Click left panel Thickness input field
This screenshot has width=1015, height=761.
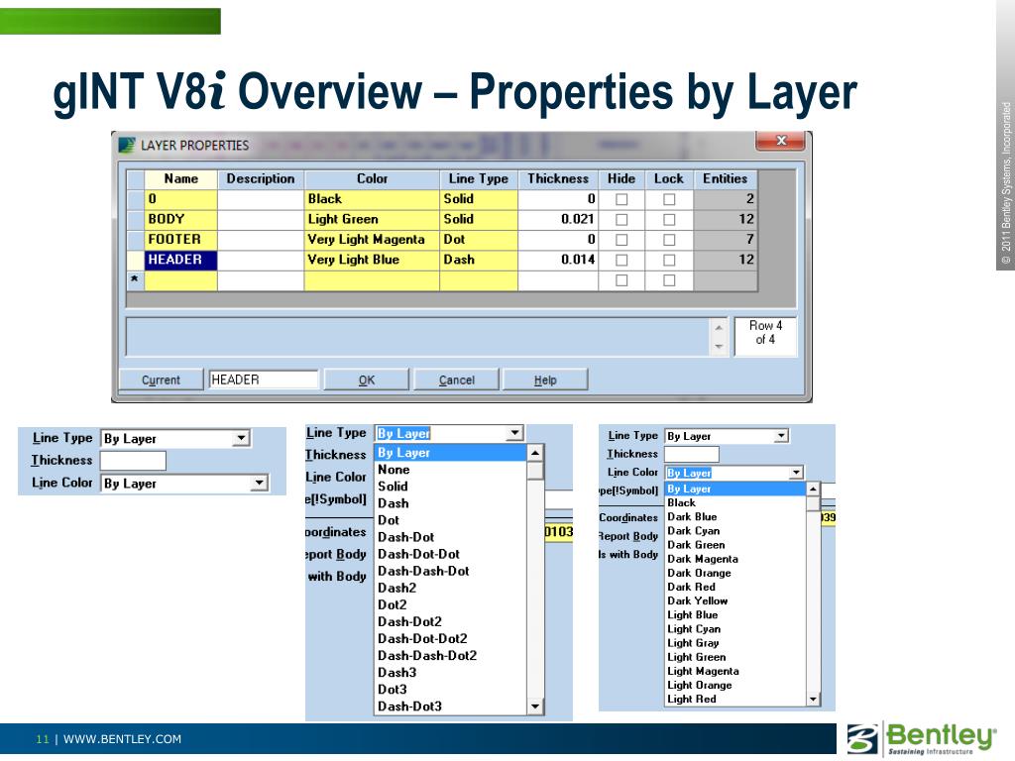133,461
